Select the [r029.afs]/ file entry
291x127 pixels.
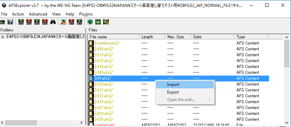click(104, 114)
